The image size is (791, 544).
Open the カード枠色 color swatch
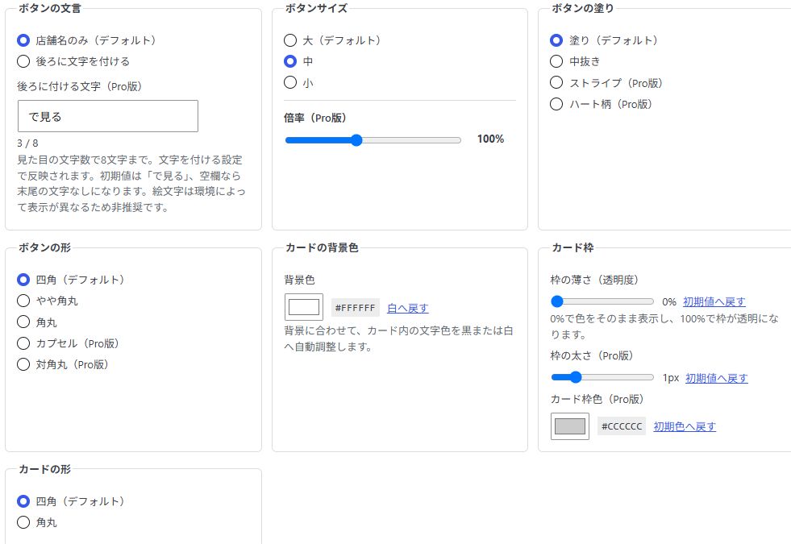coord(570,426)
